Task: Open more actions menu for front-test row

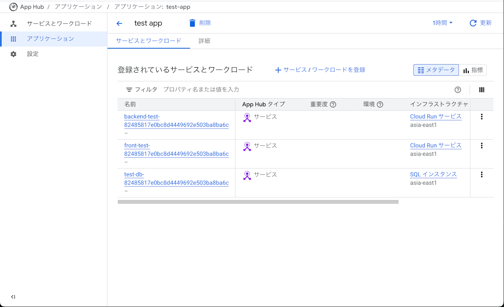Action: (x=482, y=146)
